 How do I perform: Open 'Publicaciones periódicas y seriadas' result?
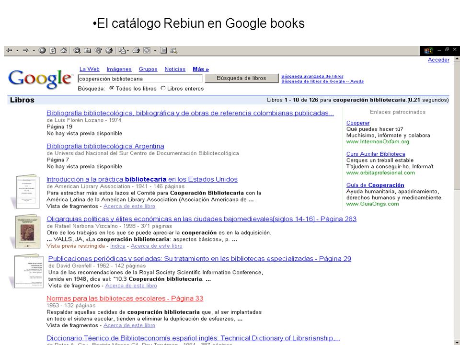click(200, 259)
